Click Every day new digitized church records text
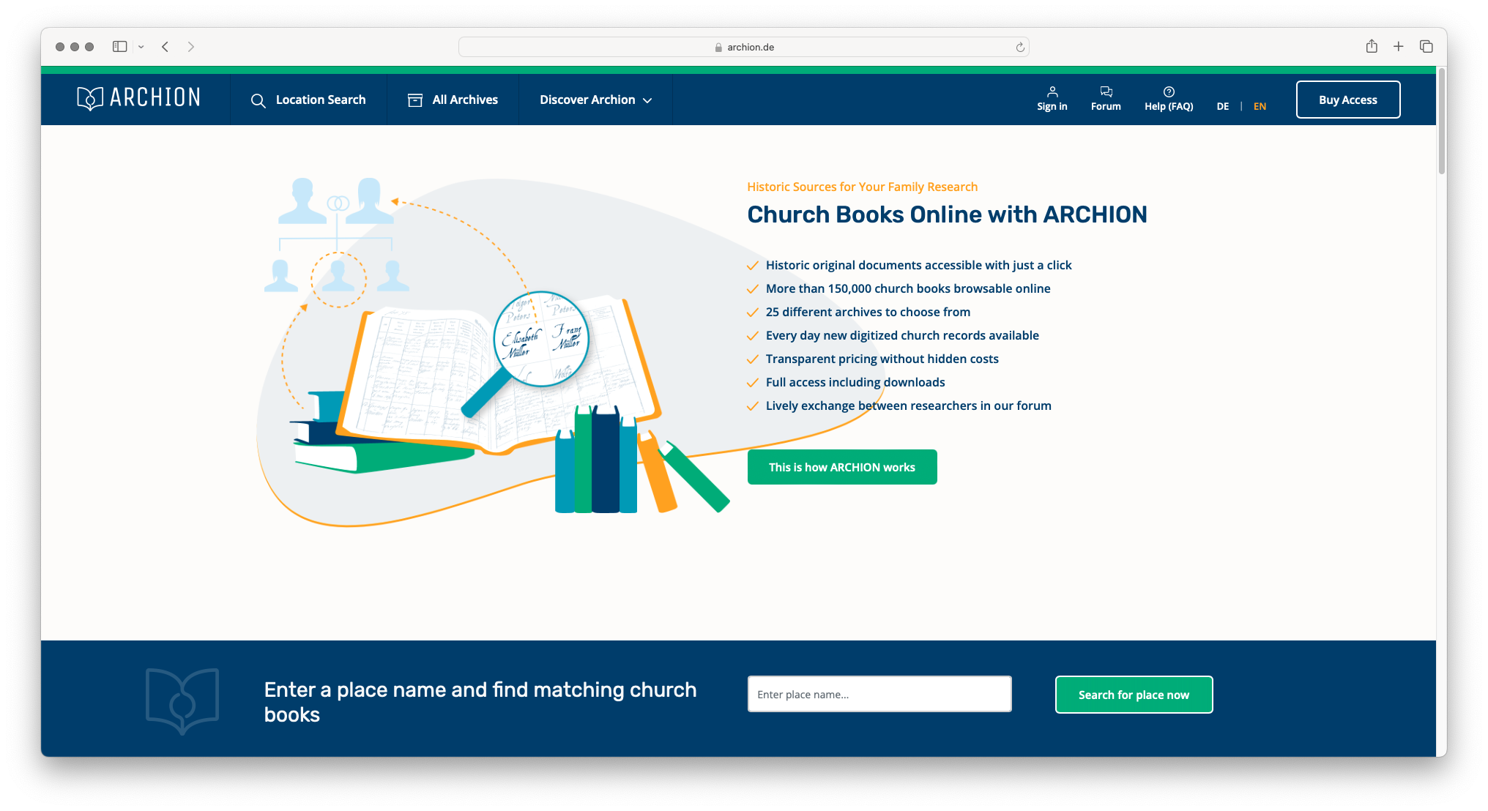1488x811 pixels. [x=902, y=335]
